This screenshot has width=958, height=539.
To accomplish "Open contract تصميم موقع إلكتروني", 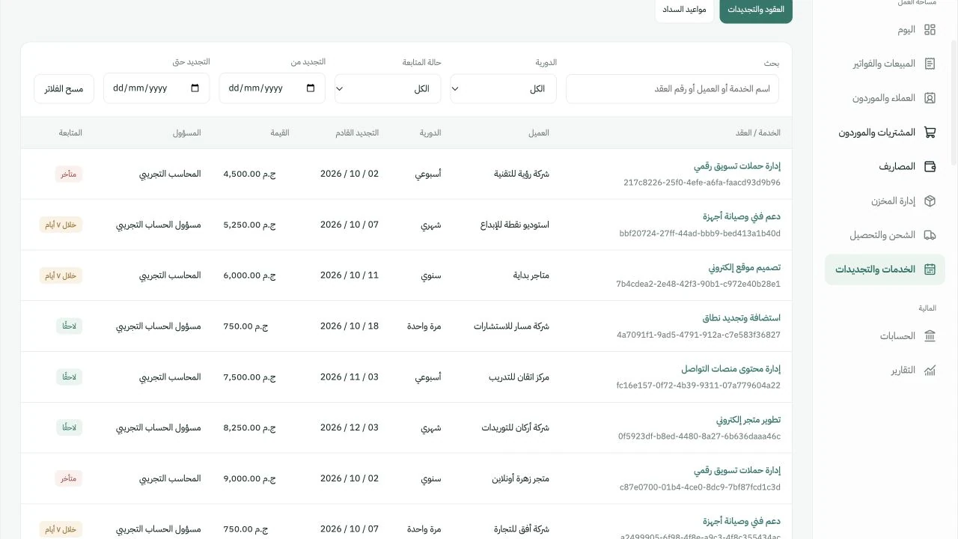I will [x=745, y=267].
